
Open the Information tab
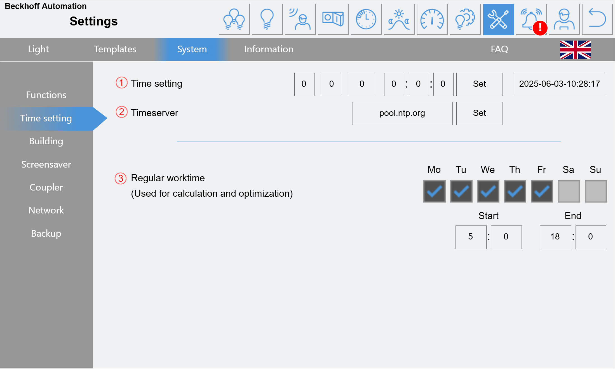pos(269,49)
